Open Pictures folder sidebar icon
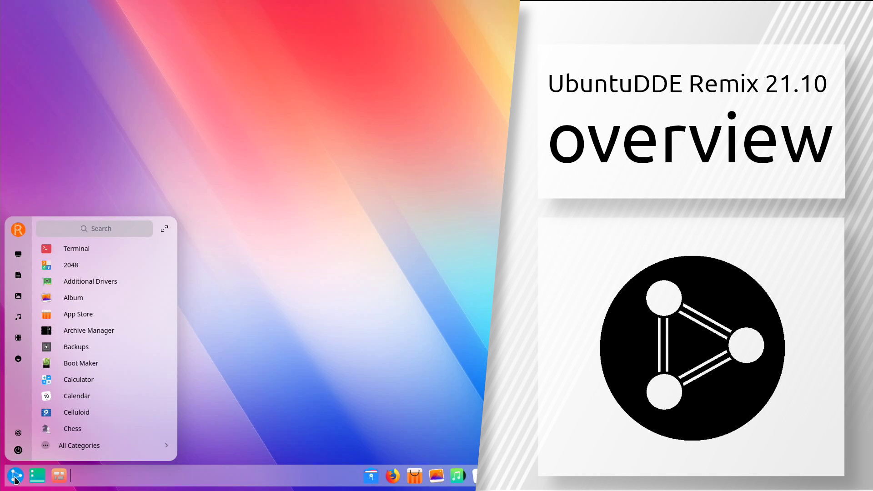The width and height of the screenshot is (873, 491). (18, 296)
